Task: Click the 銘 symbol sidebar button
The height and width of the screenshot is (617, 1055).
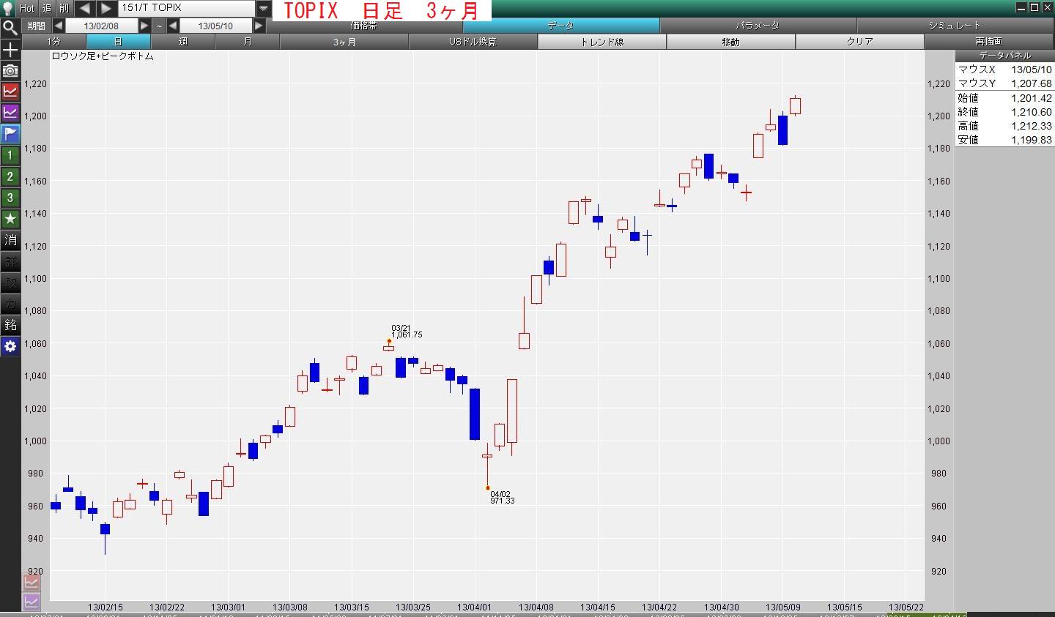Action: (x=10, y=325)
